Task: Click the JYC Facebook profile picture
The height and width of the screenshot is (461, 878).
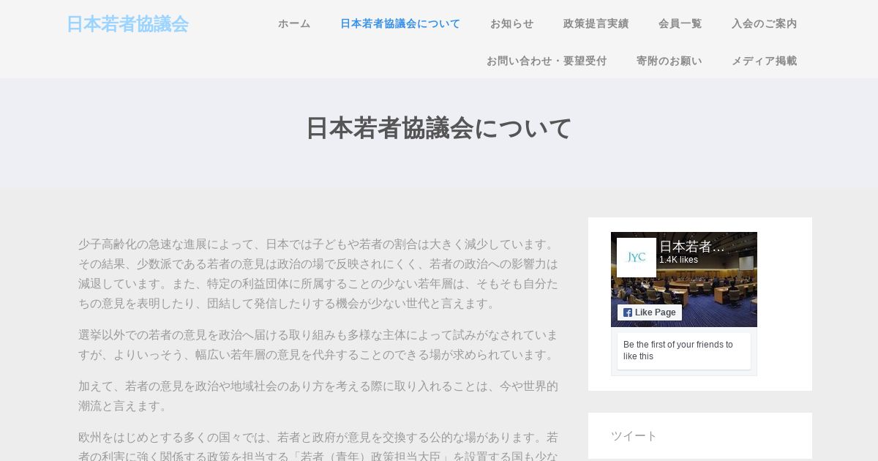Action: pos(637,258)
